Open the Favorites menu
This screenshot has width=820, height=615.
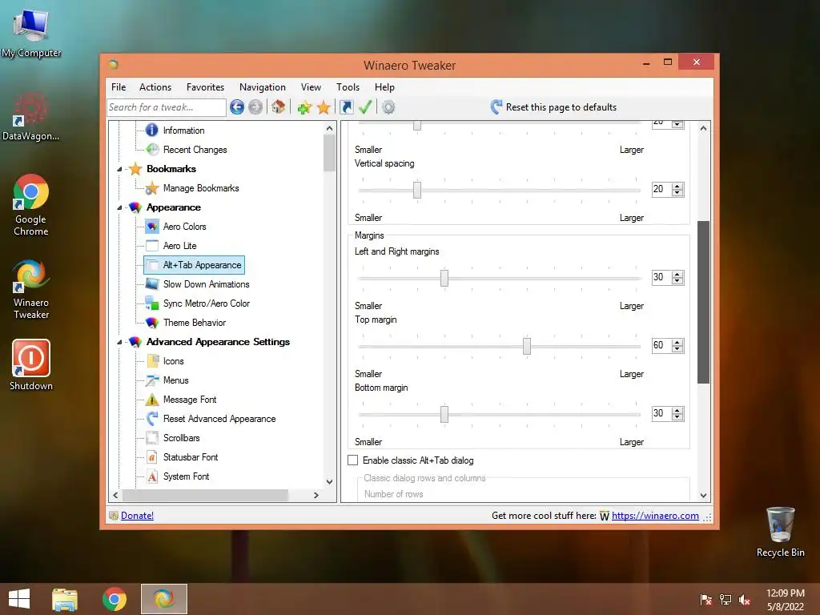tap(205, 87)
